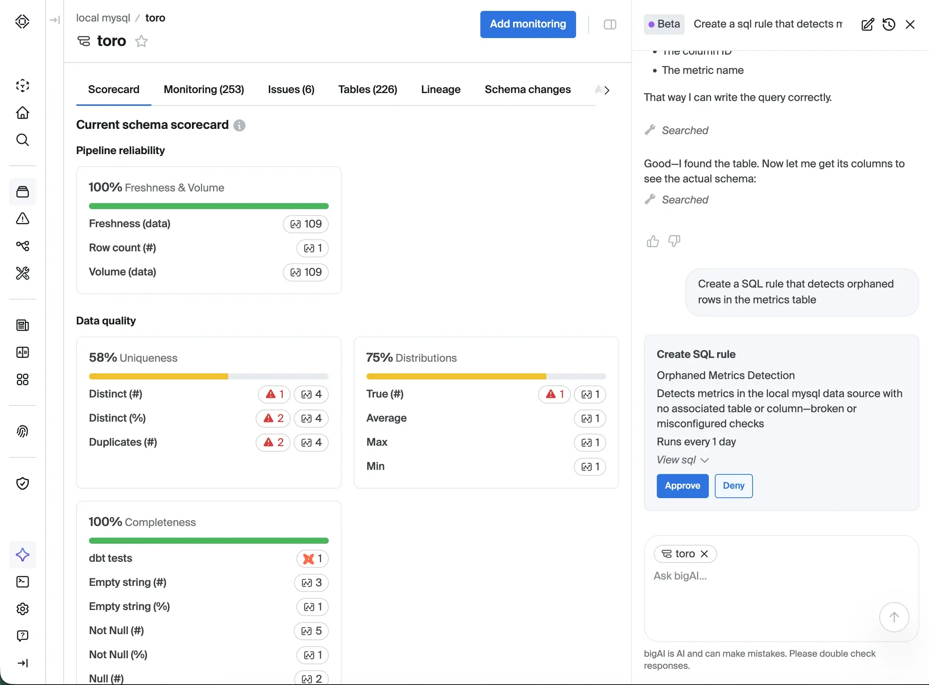929x685 pixels.
Task: Click the Add monitoring button
Action: click(x=528, y=24)
